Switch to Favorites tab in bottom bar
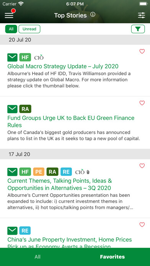This screenshot has height=266, width=150. pos(112,257)
